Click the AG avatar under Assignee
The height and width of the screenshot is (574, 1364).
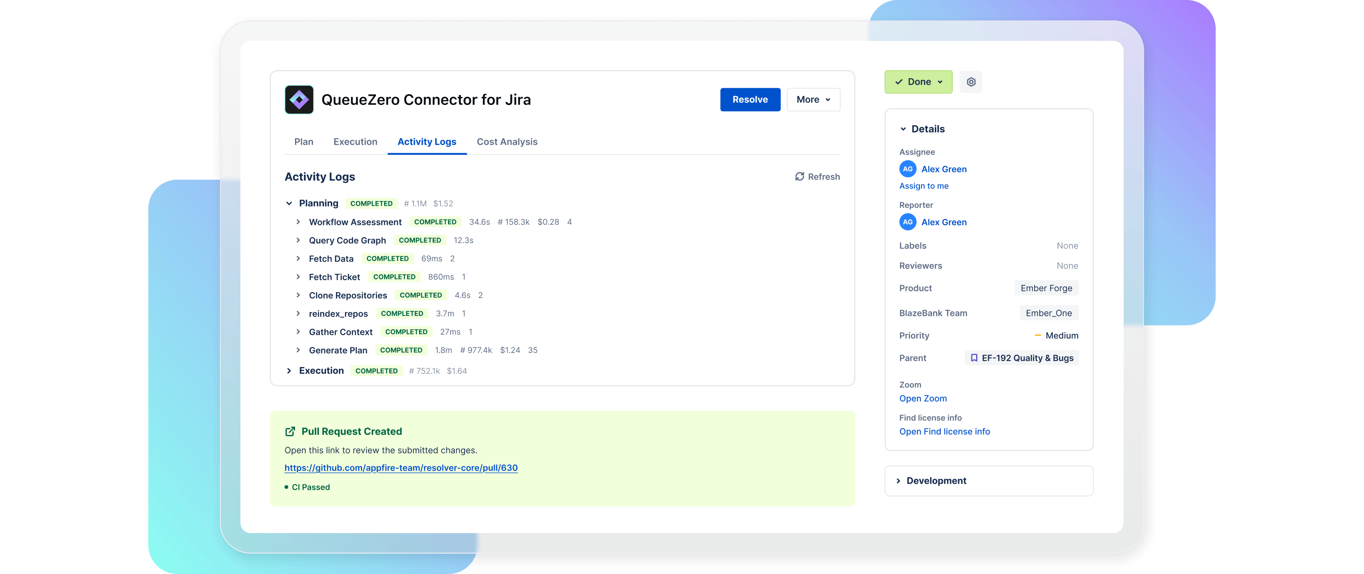(907, 169)
